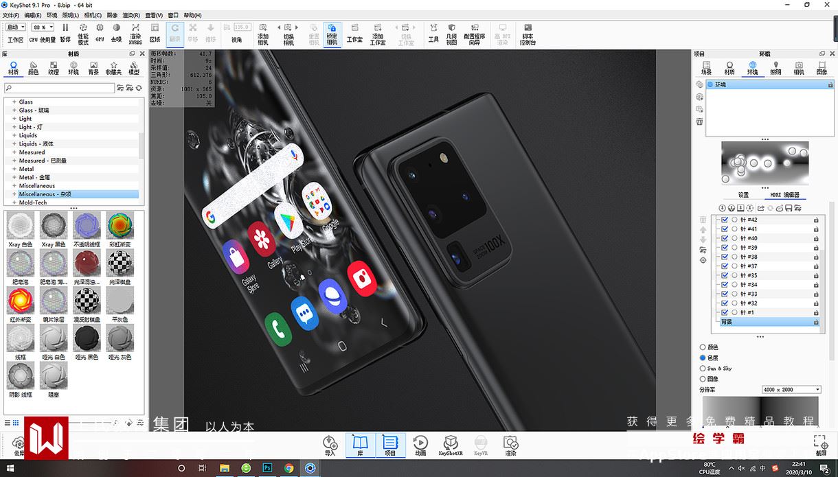Image resolution: width=838 pixels, height=477 pixels.
Task: Toggle the Project (项目) panel from bottom bar
Action: [x=390, y=445]
